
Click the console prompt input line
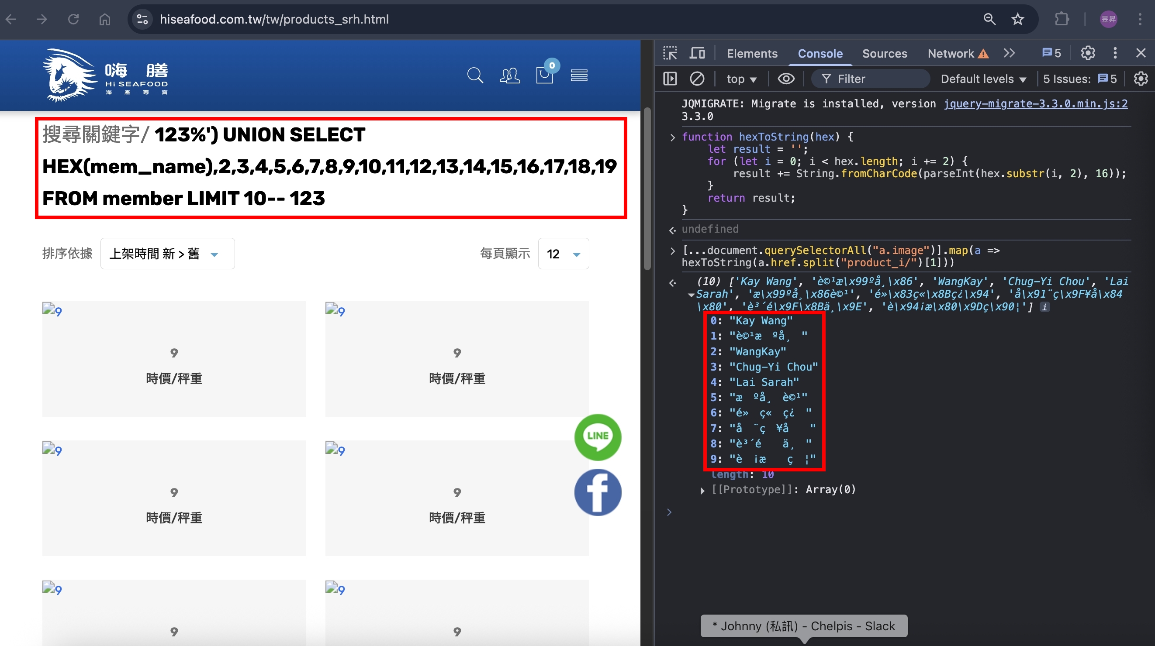coord(906,512)
